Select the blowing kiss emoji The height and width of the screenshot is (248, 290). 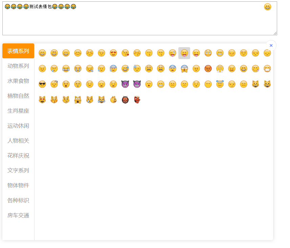pos(125,53)
